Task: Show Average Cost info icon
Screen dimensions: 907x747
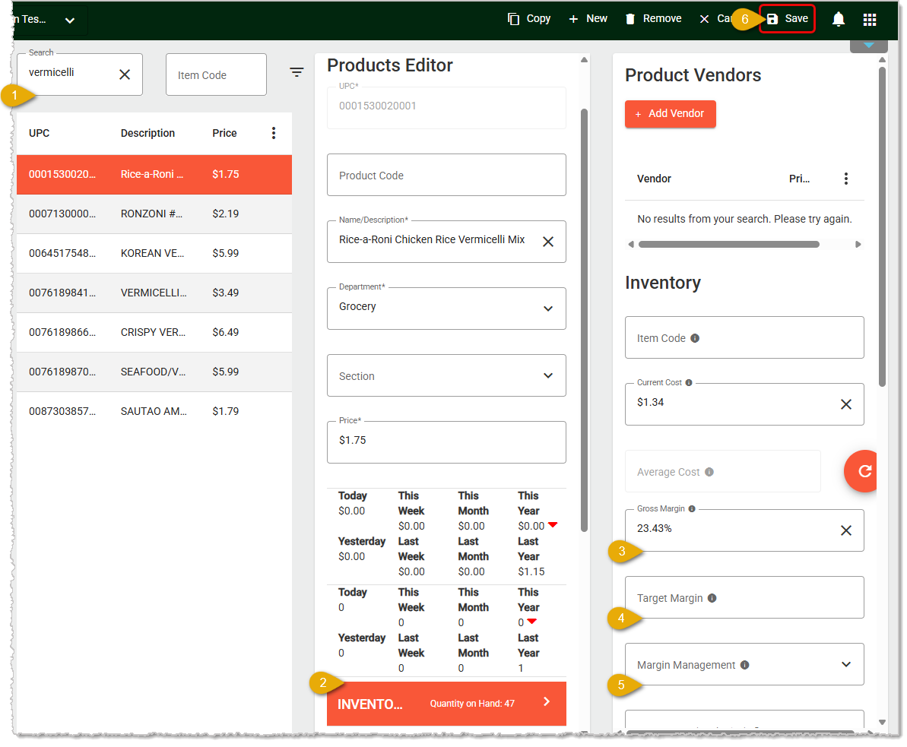Action: pos(709,472)
